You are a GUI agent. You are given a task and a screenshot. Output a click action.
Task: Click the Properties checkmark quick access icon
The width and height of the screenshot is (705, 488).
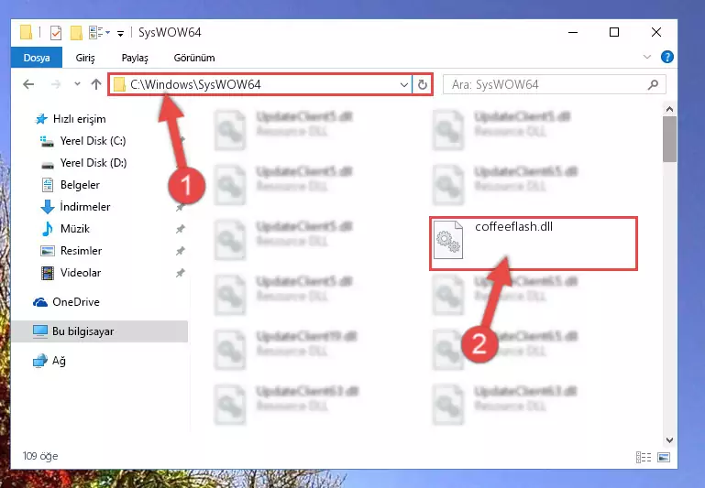tap(56, 33)
